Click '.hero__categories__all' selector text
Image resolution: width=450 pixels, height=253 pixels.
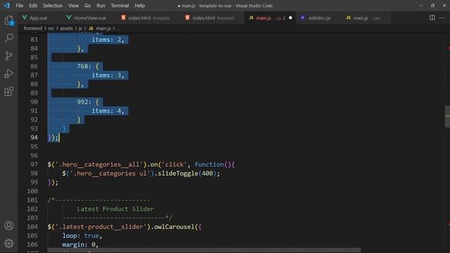tap(99, 164)
